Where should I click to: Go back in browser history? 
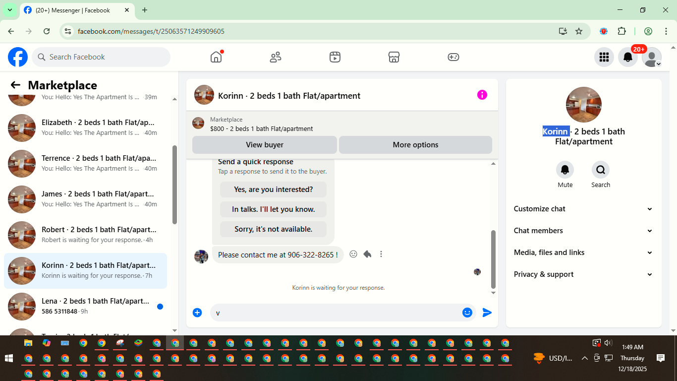tap(11, 31)
